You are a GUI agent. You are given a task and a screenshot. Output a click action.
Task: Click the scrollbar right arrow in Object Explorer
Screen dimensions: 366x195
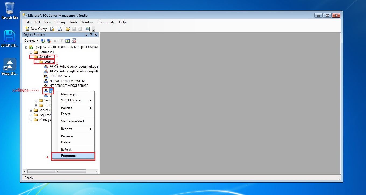click(x=96, y=171)
